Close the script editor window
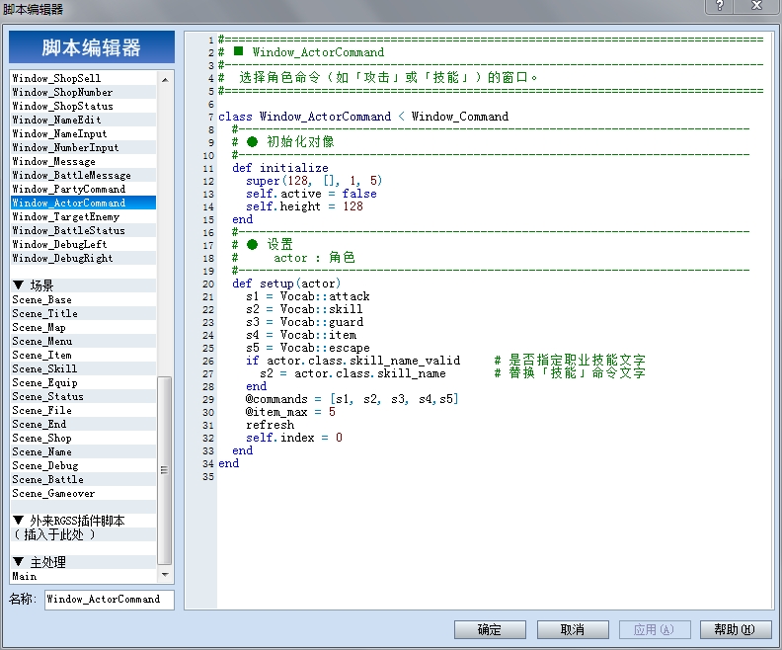This screenshot has height=650, width=782. tap(756, 6)
